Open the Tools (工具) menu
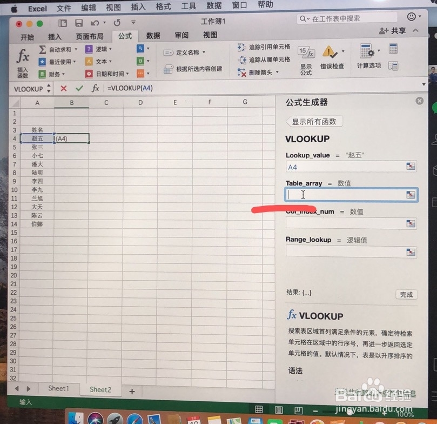 tap(189, 6)
